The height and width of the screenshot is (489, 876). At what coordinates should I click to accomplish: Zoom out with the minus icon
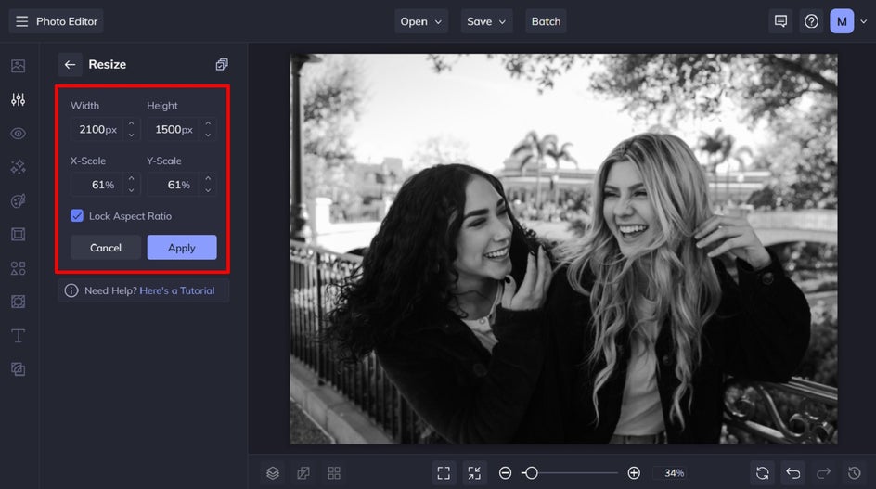505,473
